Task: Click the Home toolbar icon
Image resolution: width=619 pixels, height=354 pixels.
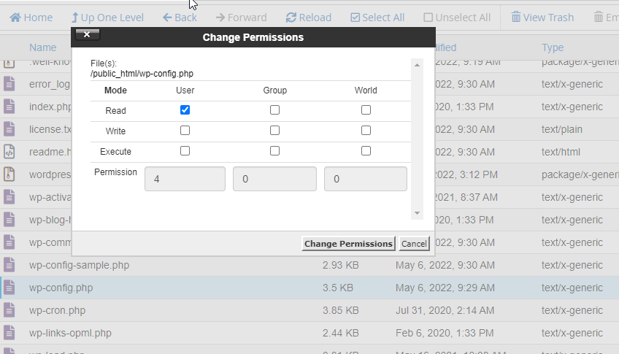Action: click(15, 18)
